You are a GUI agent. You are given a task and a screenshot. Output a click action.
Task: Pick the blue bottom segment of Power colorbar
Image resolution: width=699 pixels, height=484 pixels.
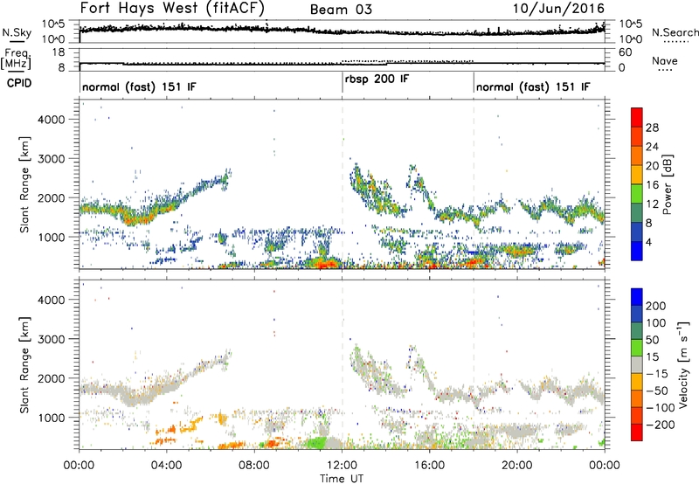coord(637,251)
